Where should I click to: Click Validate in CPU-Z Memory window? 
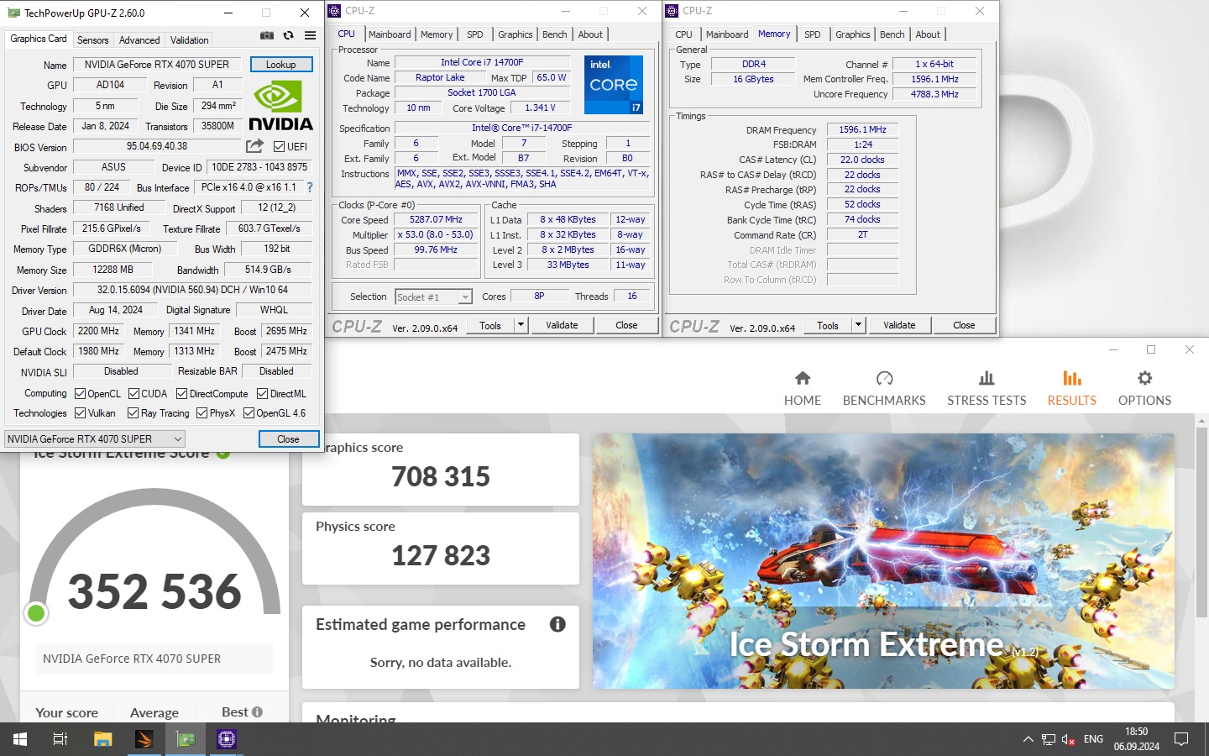point(899,325)
